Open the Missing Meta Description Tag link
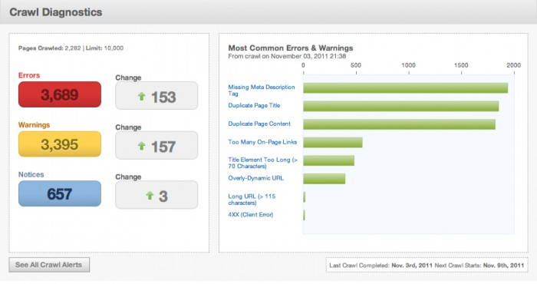Viewport: 537px width, 284px height. [x=262, y=90]
